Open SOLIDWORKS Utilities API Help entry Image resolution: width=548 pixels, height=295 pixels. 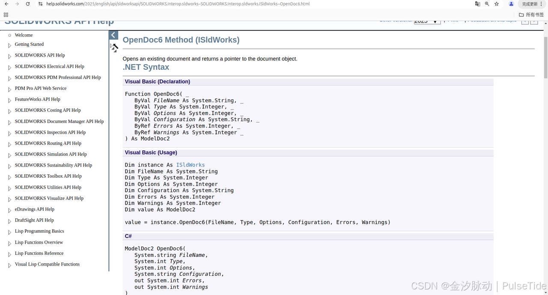click(48, 187)
